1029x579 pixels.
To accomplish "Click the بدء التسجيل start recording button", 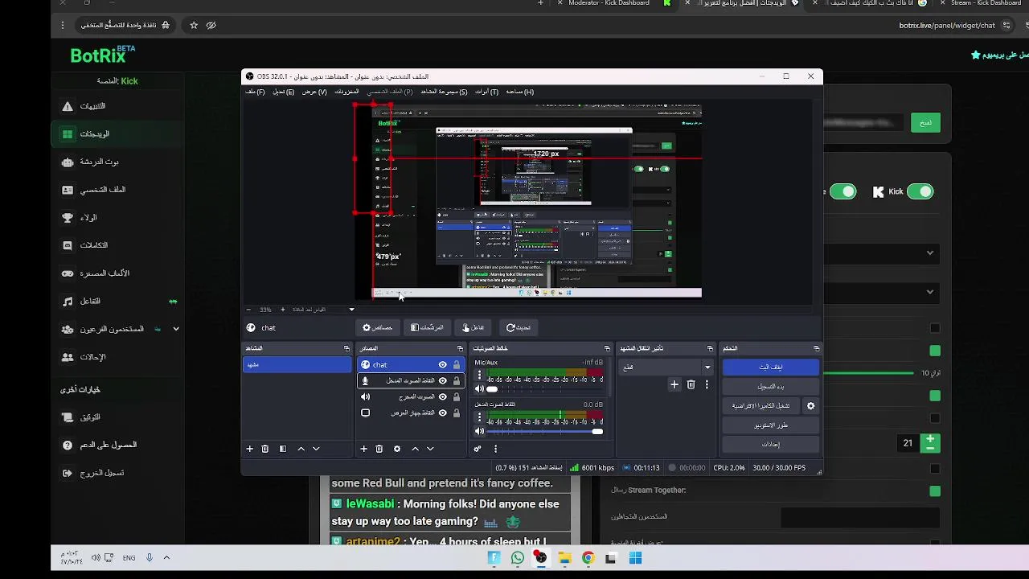I will click(x=771, y=387).
